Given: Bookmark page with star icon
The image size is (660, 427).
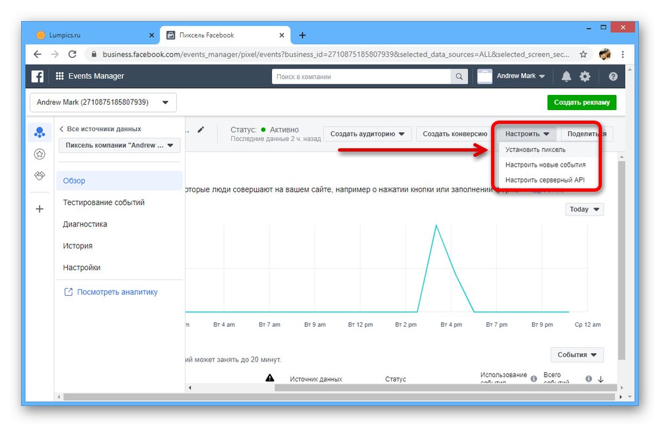Looking at the screenshot, I should pos(583,54).
